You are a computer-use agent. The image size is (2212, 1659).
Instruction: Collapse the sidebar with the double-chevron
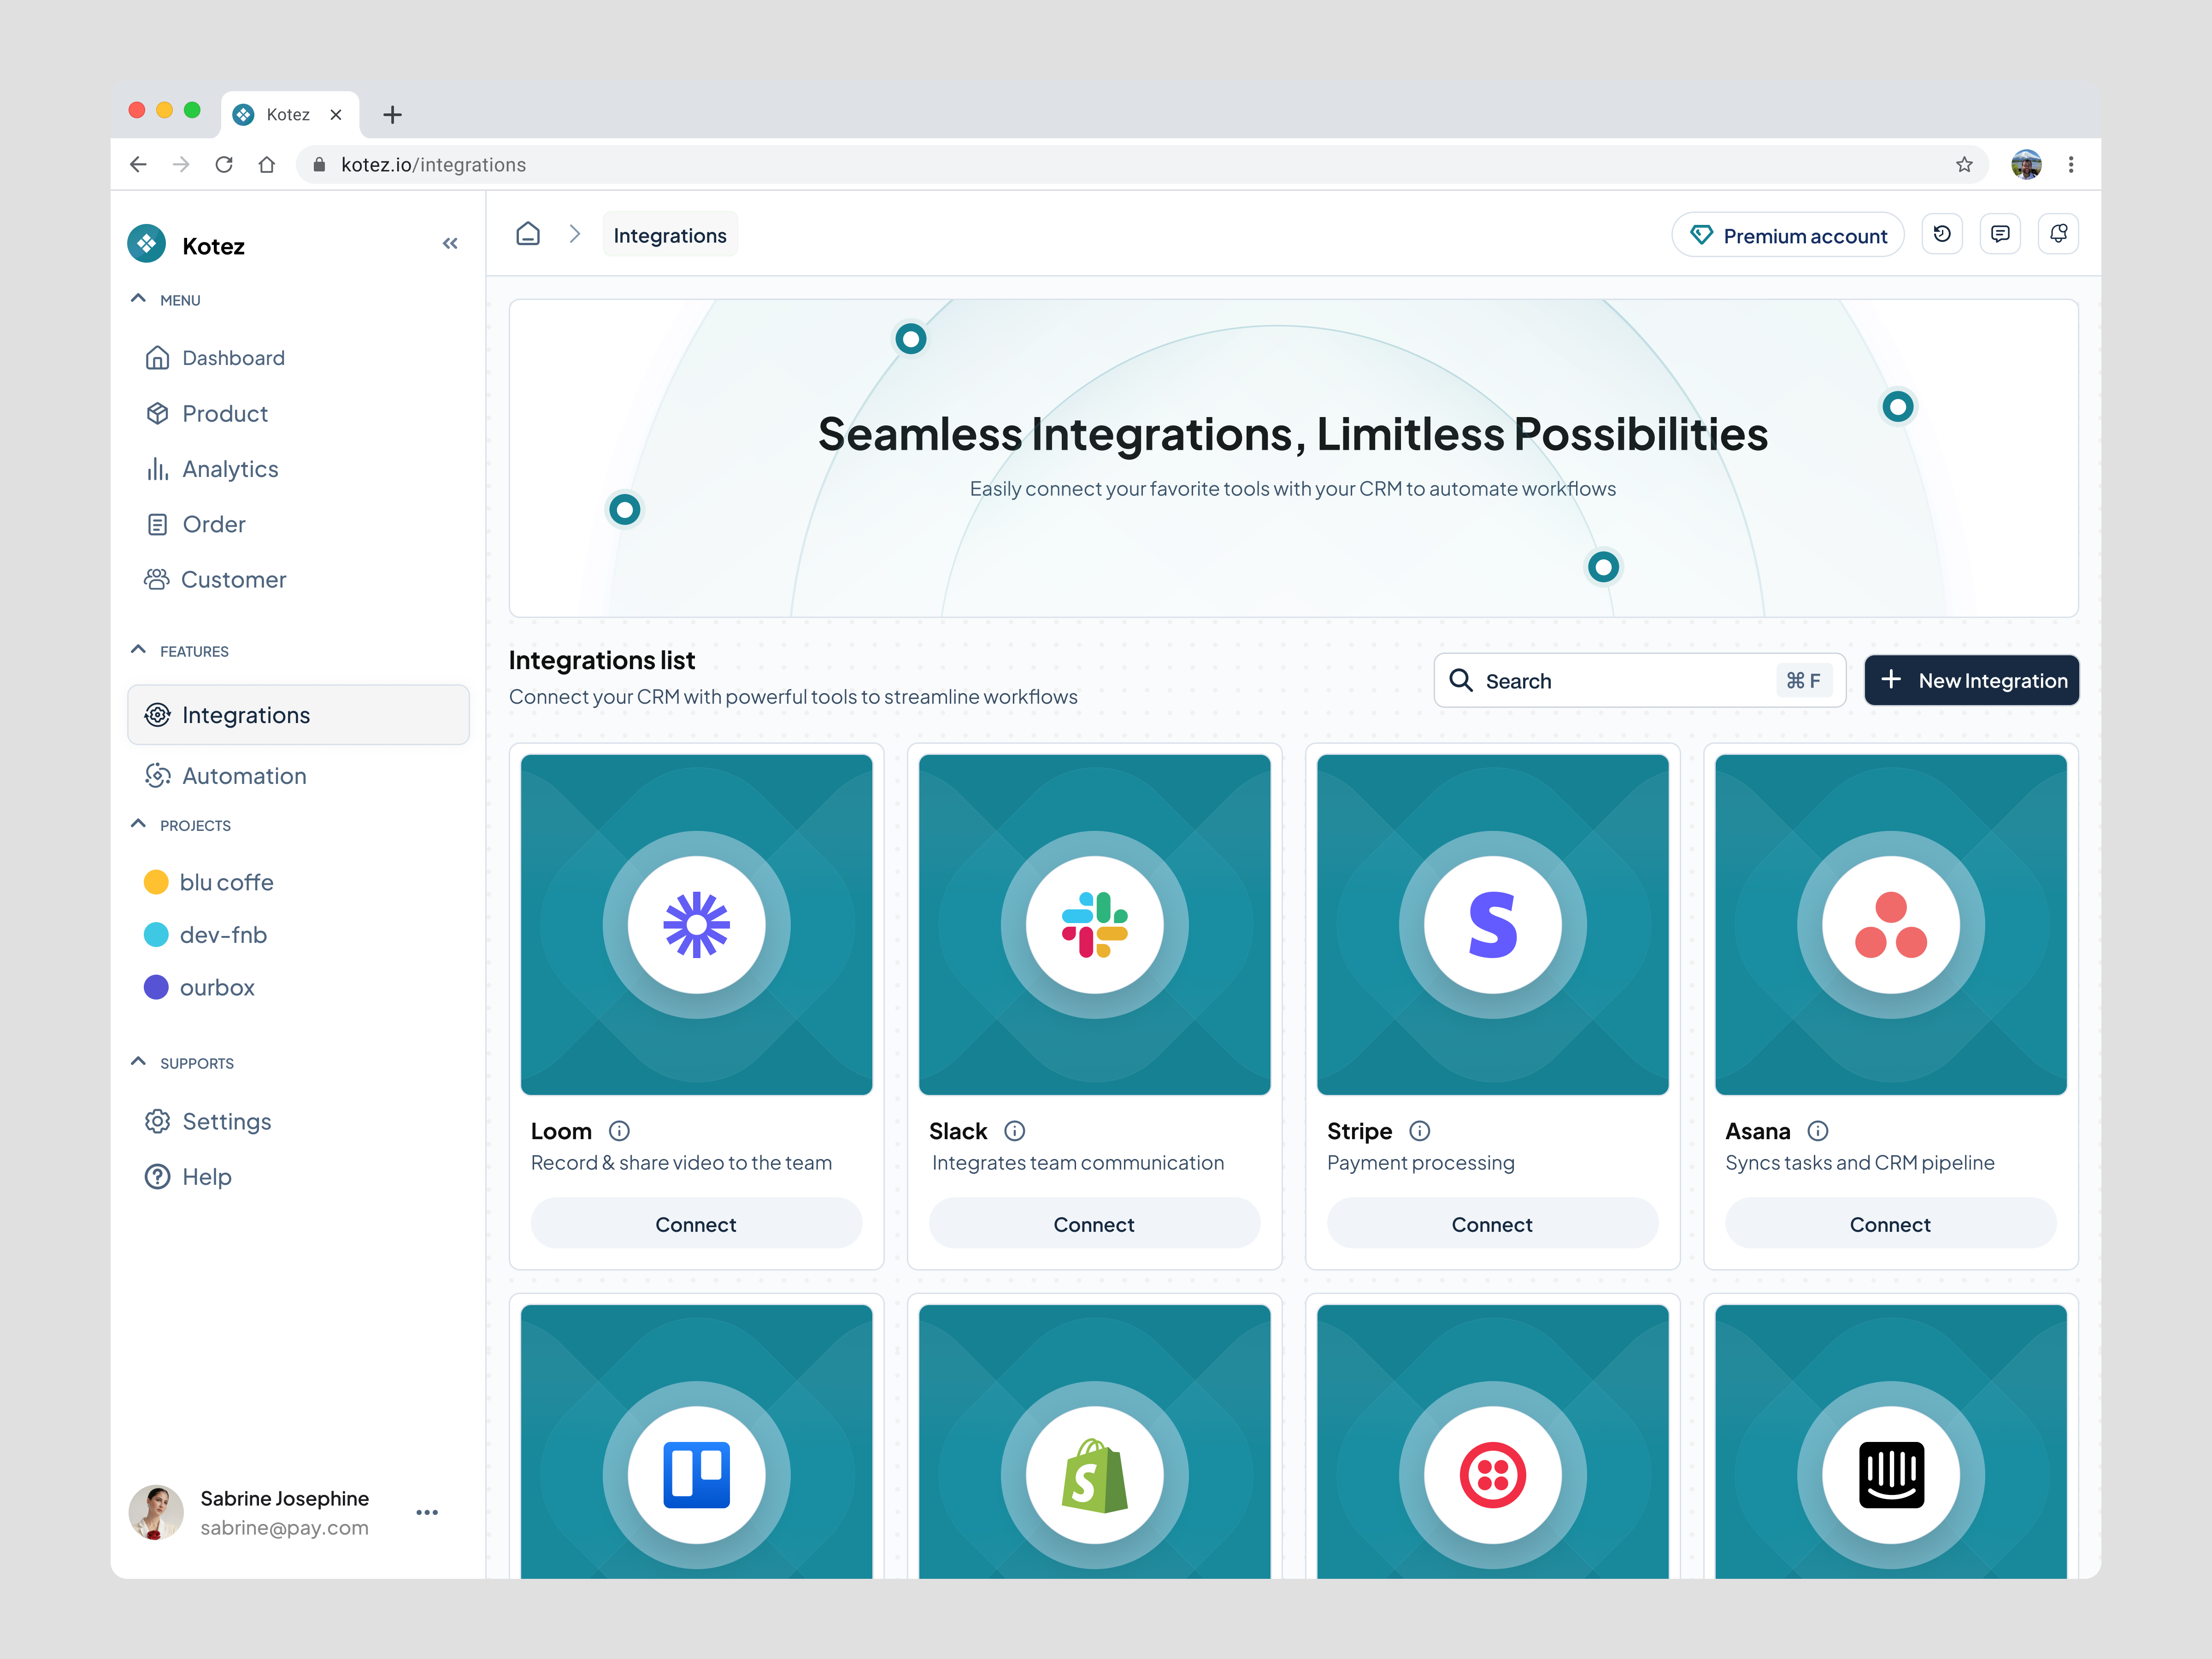click(450, 243)
